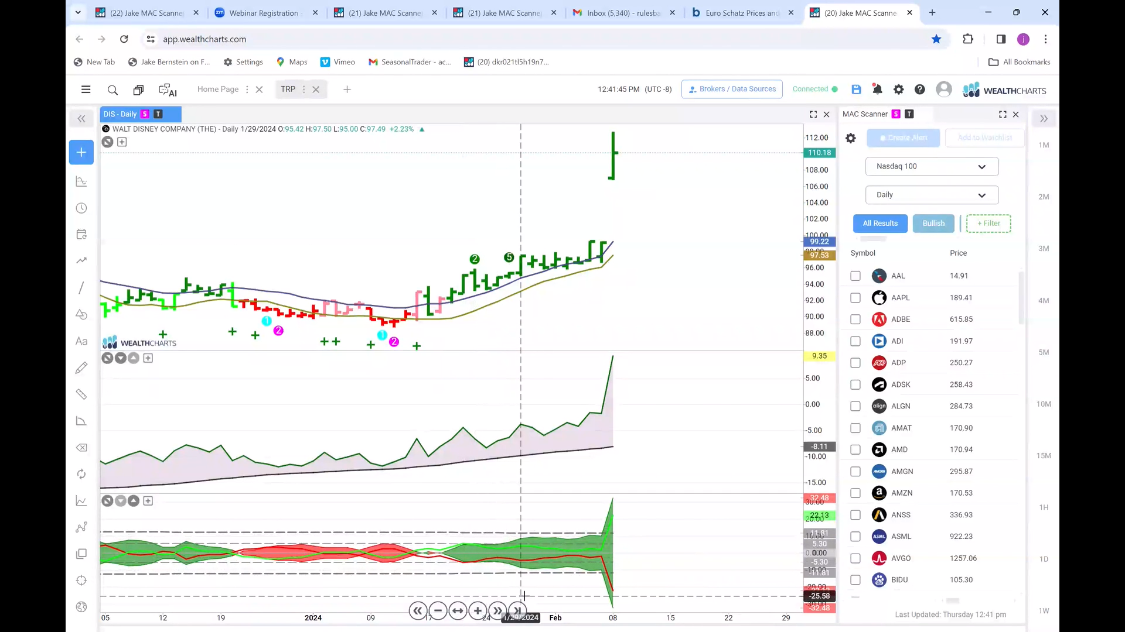Collapse the left sidebar with chevrons
This screenshot has width=1125, height=632.
pos(81,119)
